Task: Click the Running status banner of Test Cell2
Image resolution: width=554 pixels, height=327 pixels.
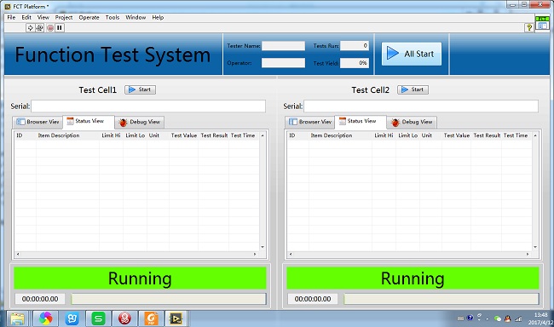Action: pyautogui.click(x=413, y=278)
